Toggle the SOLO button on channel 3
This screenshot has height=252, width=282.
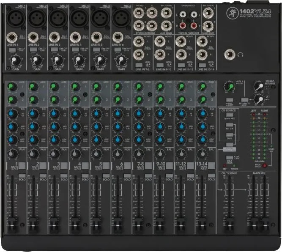coord(64,176)
